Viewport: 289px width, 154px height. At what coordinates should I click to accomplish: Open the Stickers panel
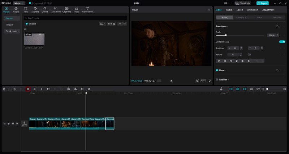pyautogui.click(x=35, y=10)
